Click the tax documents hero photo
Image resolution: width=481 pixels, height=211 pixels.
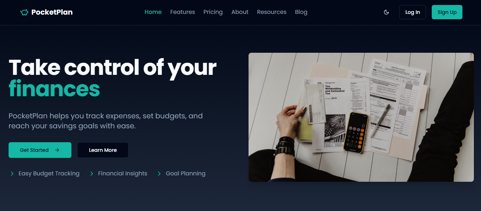click(x=361, y=117)
